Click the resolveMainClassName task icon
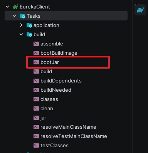This screenshot has width=148, height=153. 36,127
